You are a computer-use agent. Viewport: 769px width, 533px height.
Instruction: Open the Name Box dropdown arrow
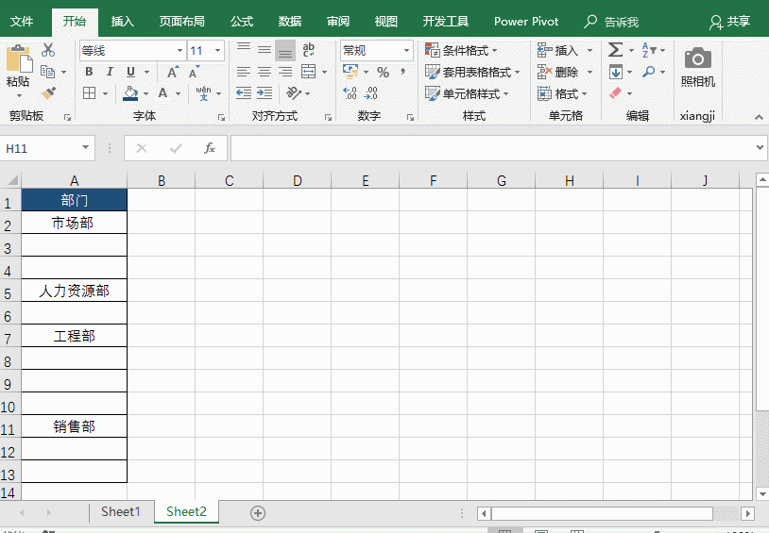click(85, 148)
